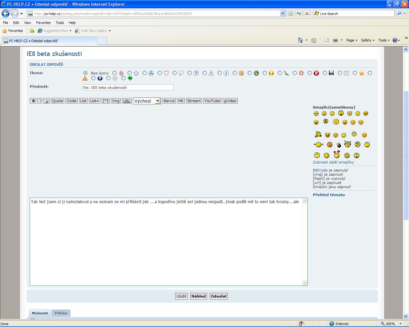The height and width of the screenshot is (327, 409).
Task: Insert the bomb emoticon
Action: pos(339,145)
